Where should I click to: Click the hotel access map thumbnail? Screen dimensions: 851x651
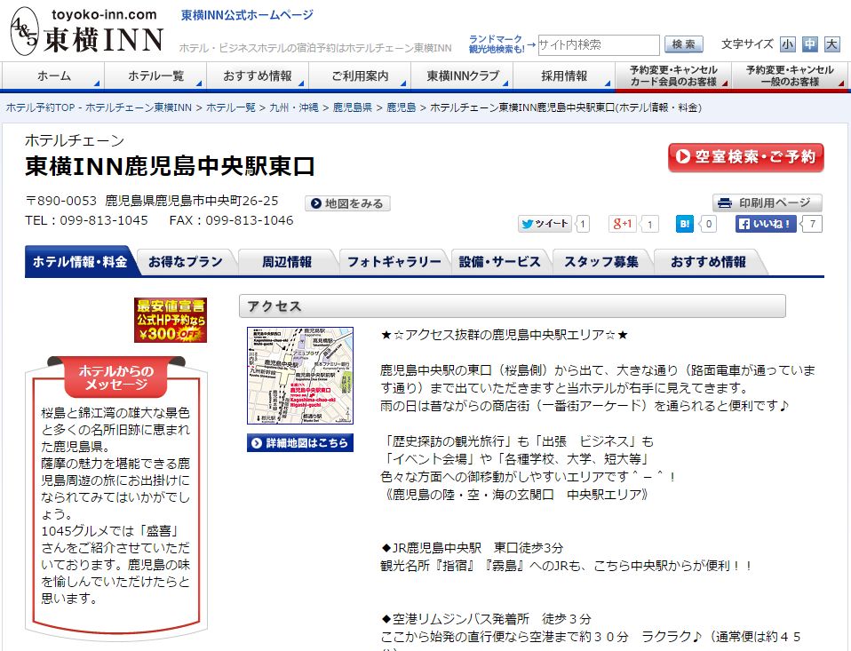tap(300, 376)
